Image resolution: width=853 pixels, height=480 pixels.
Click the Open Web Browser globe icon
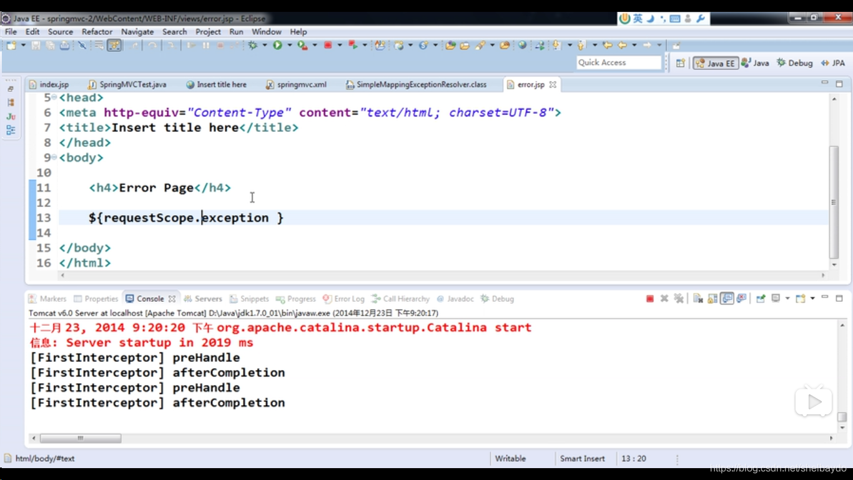tap(522, 46)
